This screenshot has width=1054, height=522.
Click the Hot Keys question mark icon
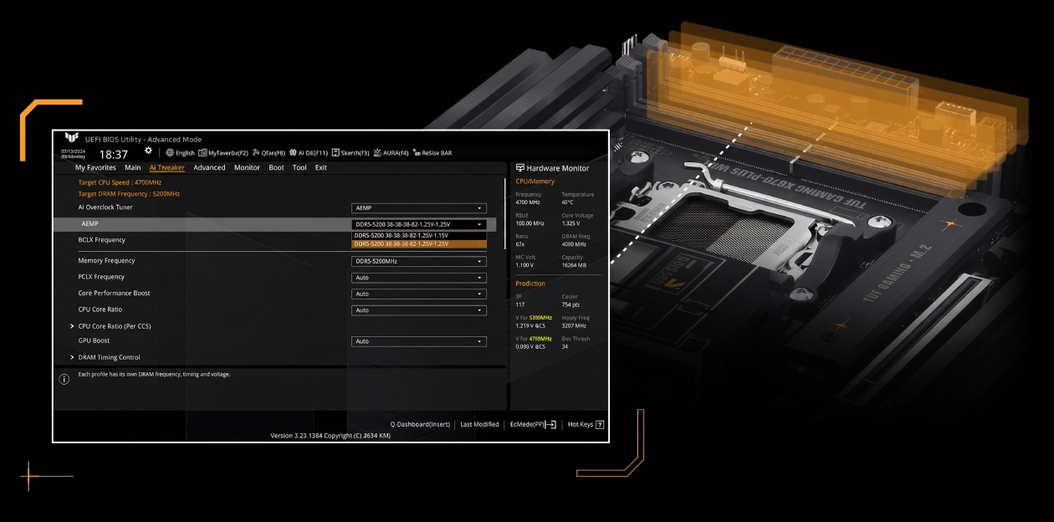click(600, 424)
